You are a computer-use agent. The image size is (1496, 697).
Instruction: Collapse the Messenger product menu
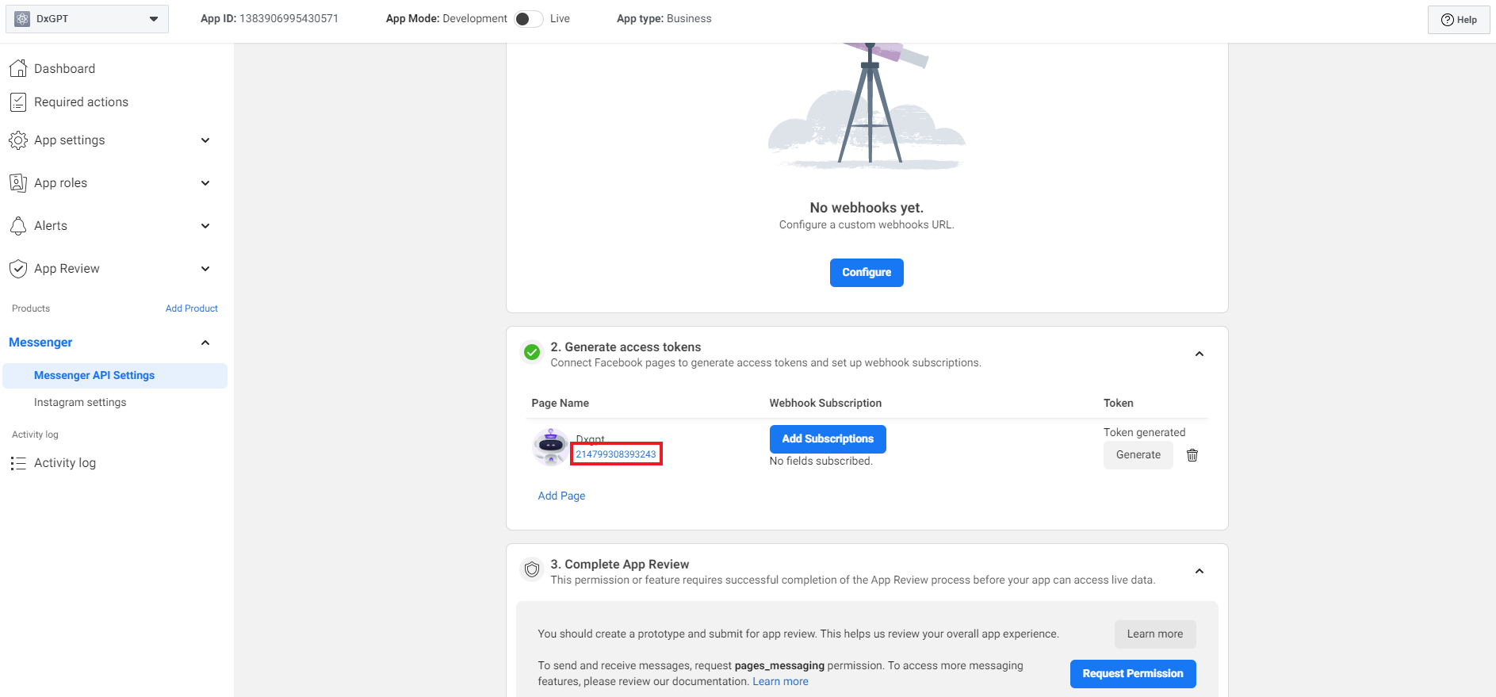(x=205, y=343)
